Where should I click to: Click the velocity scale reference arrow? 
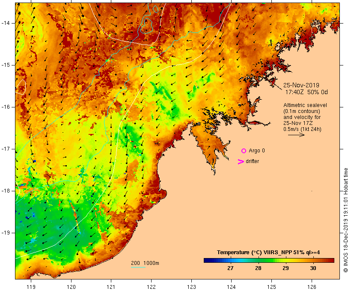pos(296,135)
